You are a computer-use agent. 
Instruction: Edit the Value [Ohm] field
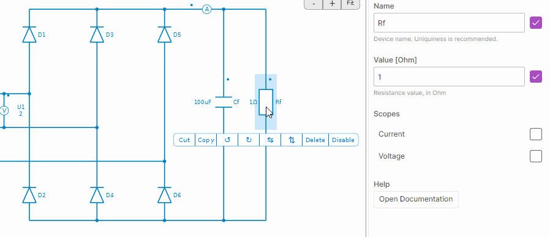point(449,77)
